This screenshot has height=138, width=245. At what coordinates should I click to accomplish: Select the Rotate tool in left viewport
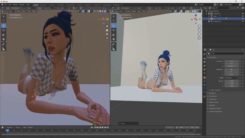click(x=3, y=30)
